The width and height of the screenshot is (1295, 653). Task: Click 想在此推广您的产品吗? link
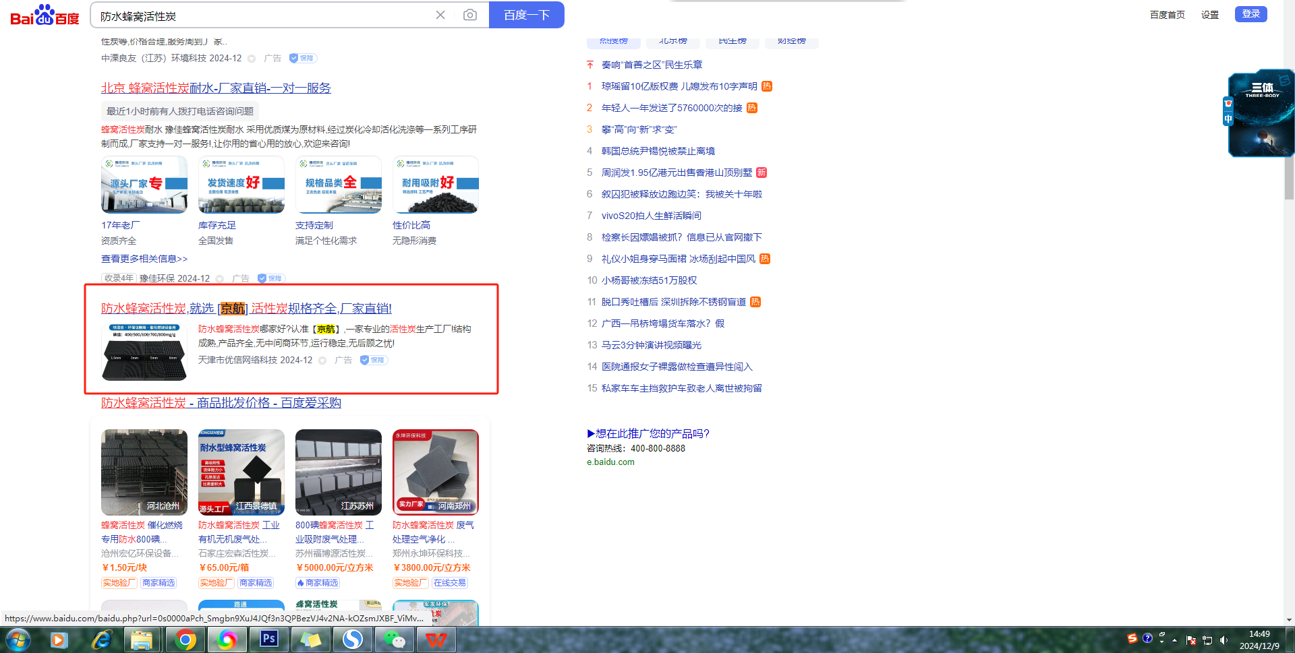tap(648, 433)
